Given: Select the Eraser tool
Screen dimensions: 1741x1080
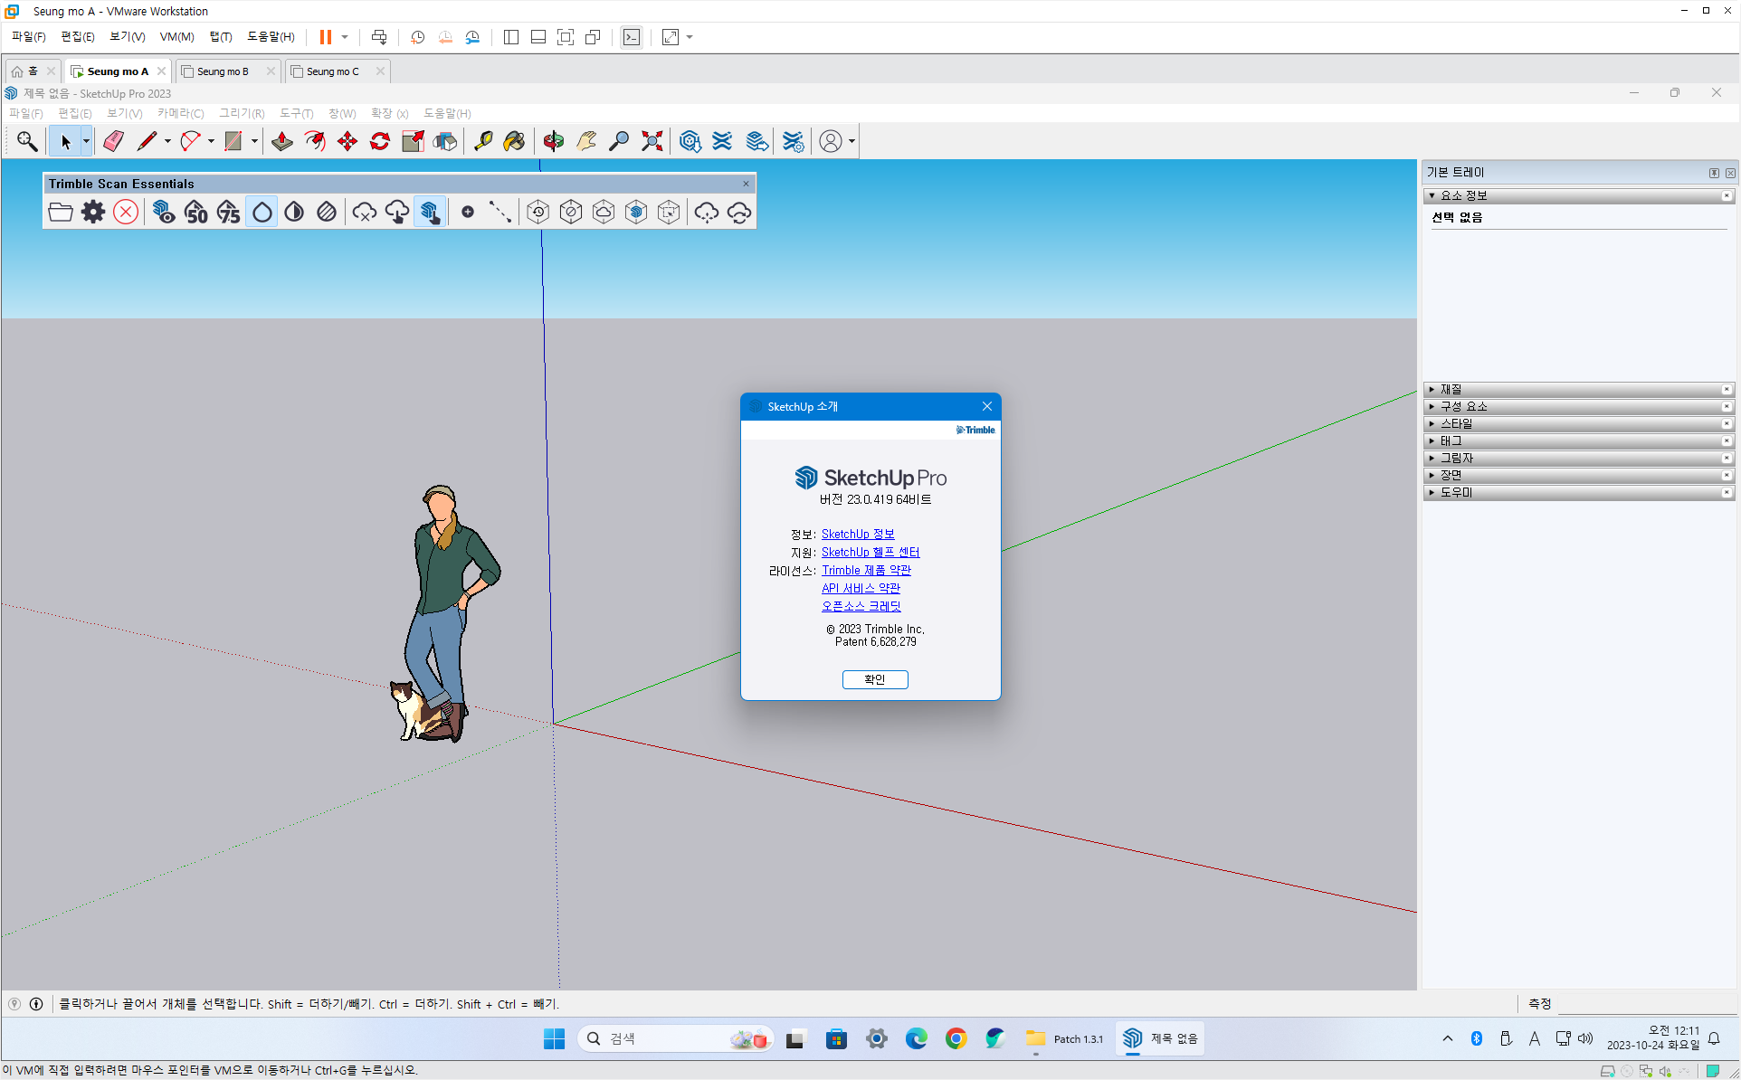Looking at the screenshot, I should click(113, 141).
